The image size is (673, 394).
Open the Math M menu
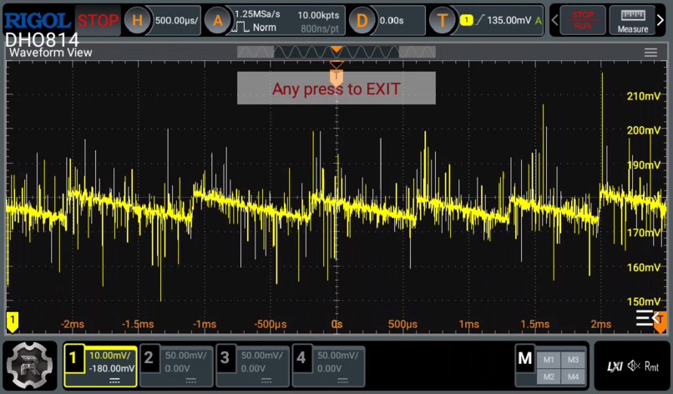coord(525,358)
